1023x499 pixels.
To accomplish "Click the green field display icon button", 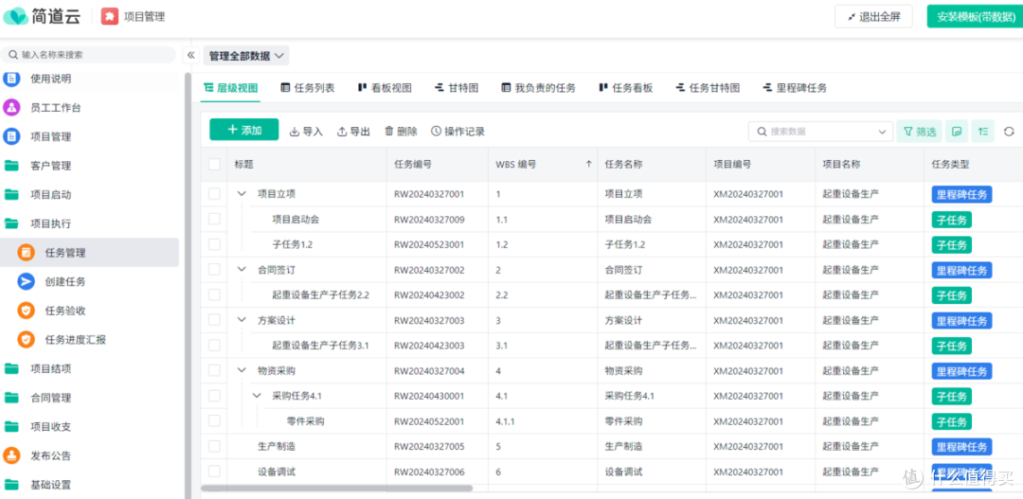I will click(x=957, y=131).
